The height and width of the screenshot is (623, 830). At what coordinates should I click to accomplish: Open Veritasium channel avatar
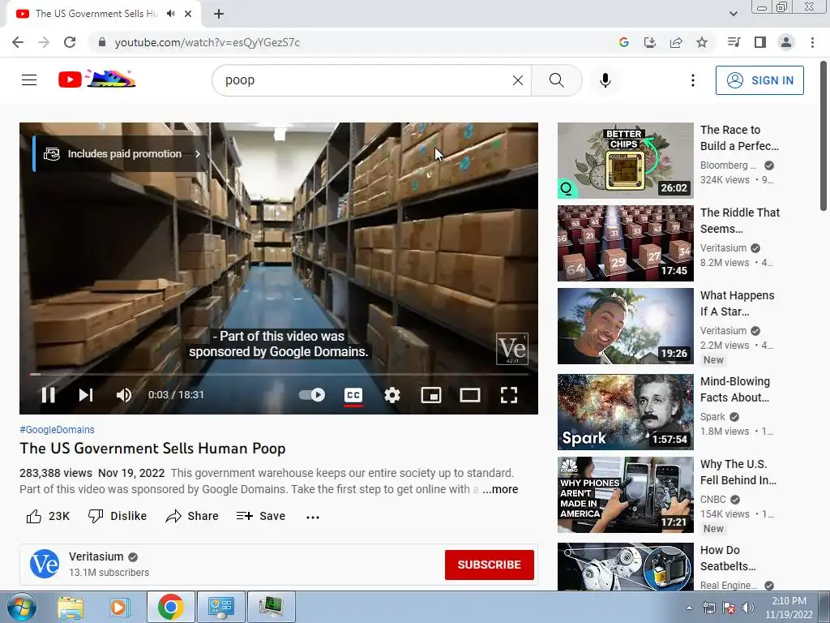(x=45, y=565)
